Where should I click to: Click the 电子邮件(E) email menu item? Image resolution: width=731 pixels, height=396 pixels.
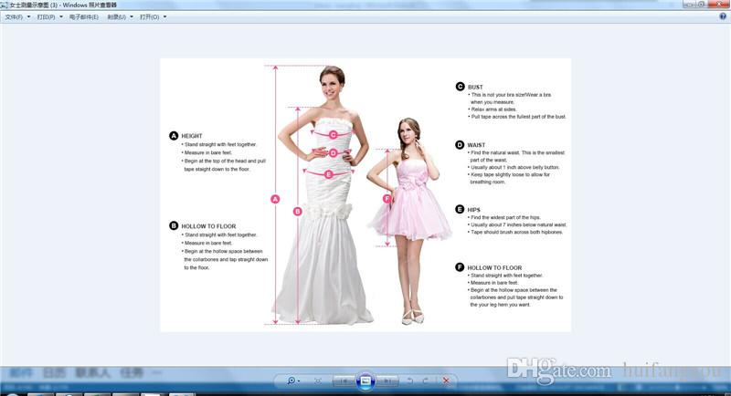[83, 16]
